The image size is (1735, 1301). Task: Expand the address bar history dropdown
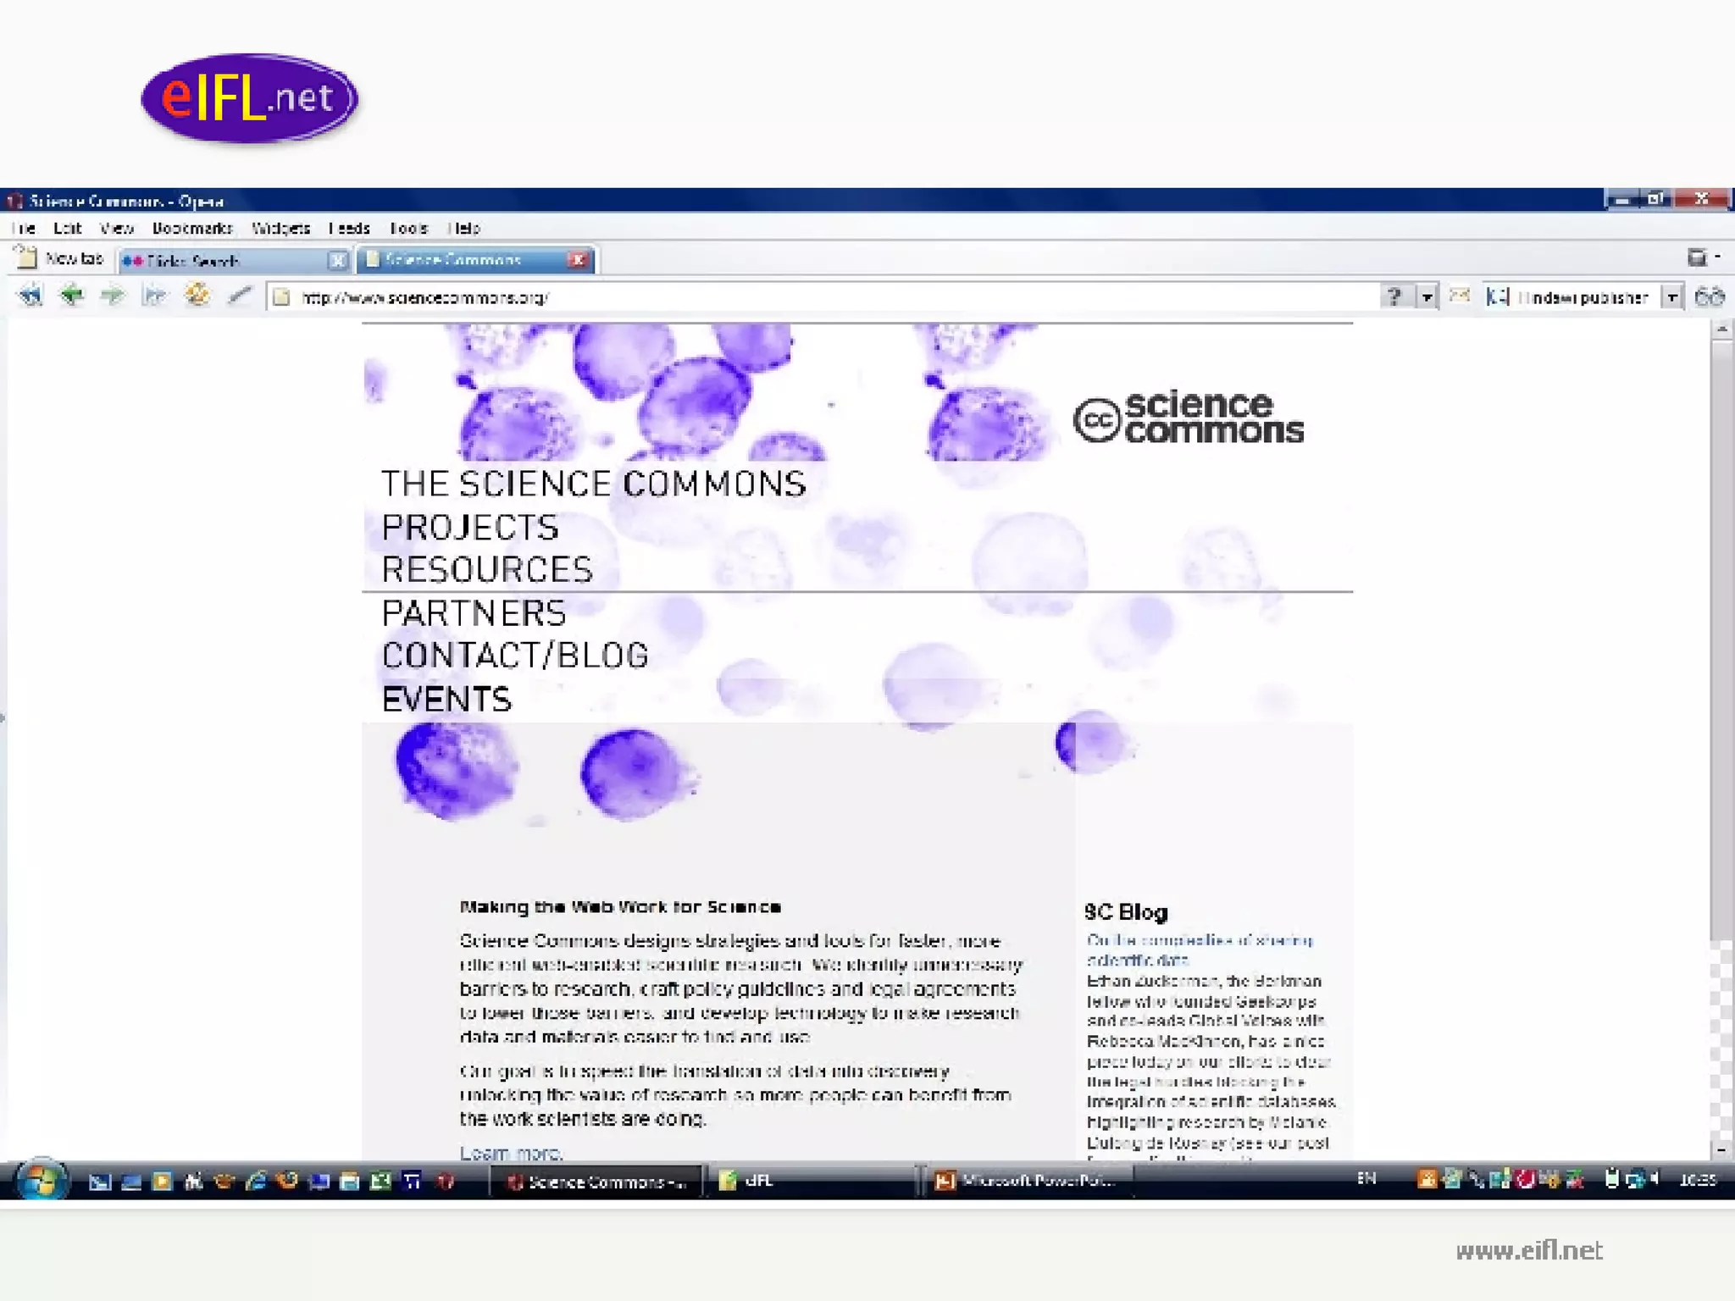click(1427, 297)
